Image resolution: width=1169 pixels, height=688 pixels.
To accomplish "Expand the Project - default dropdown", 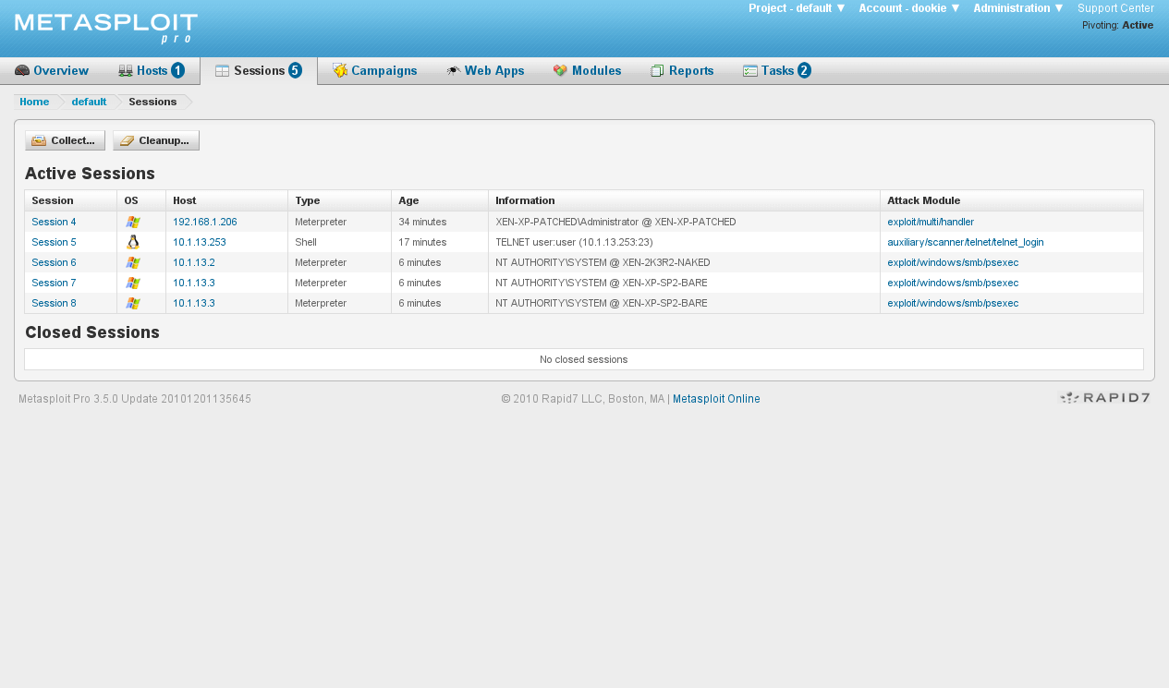I will pyautogui.click(x=797, y=8).
